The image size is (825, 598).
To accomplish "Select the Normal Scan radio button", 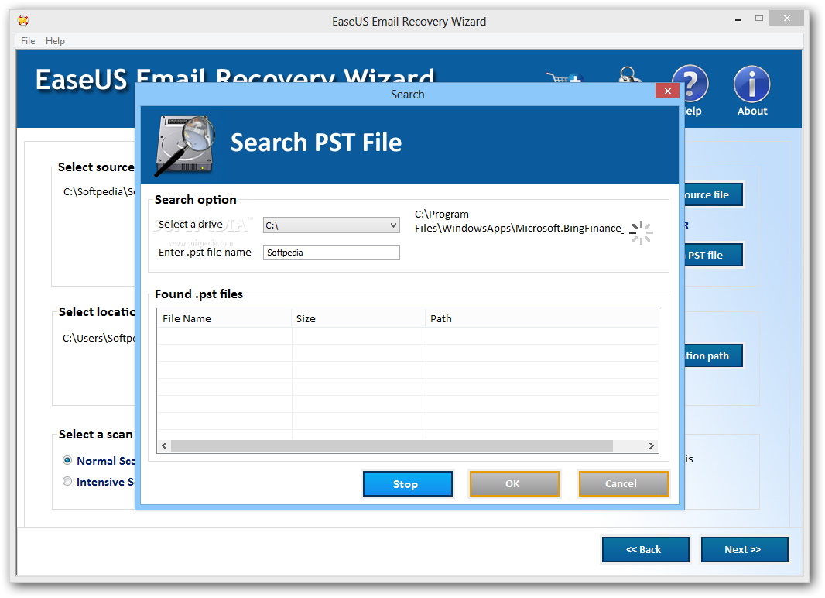I will pyautogui.click(x=67, y=461).
